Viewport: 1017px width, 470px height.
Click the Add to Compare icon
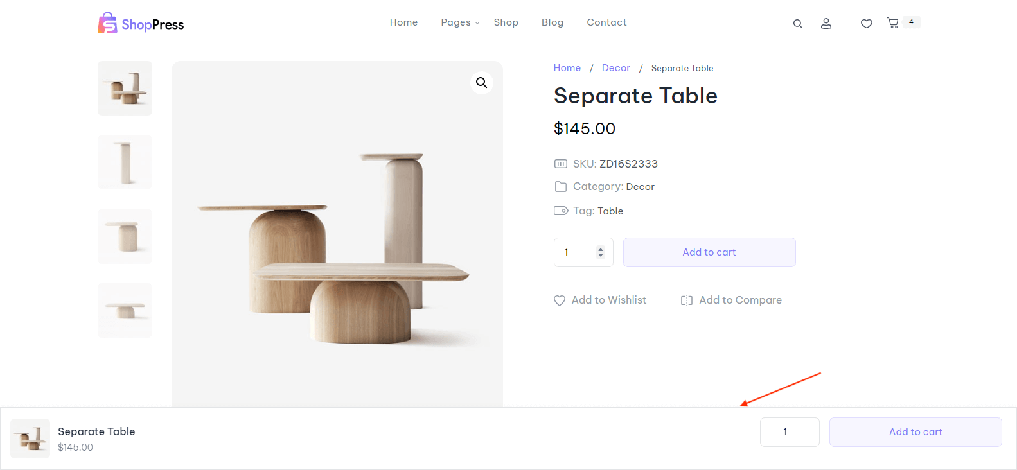point(687,300)
